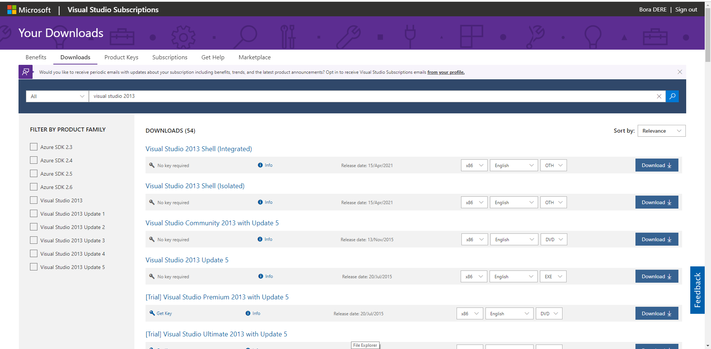The height and width of the screenshot is (349, 711).
Task: Click key icon in Shell (Integrated) row
Action: 152,165
